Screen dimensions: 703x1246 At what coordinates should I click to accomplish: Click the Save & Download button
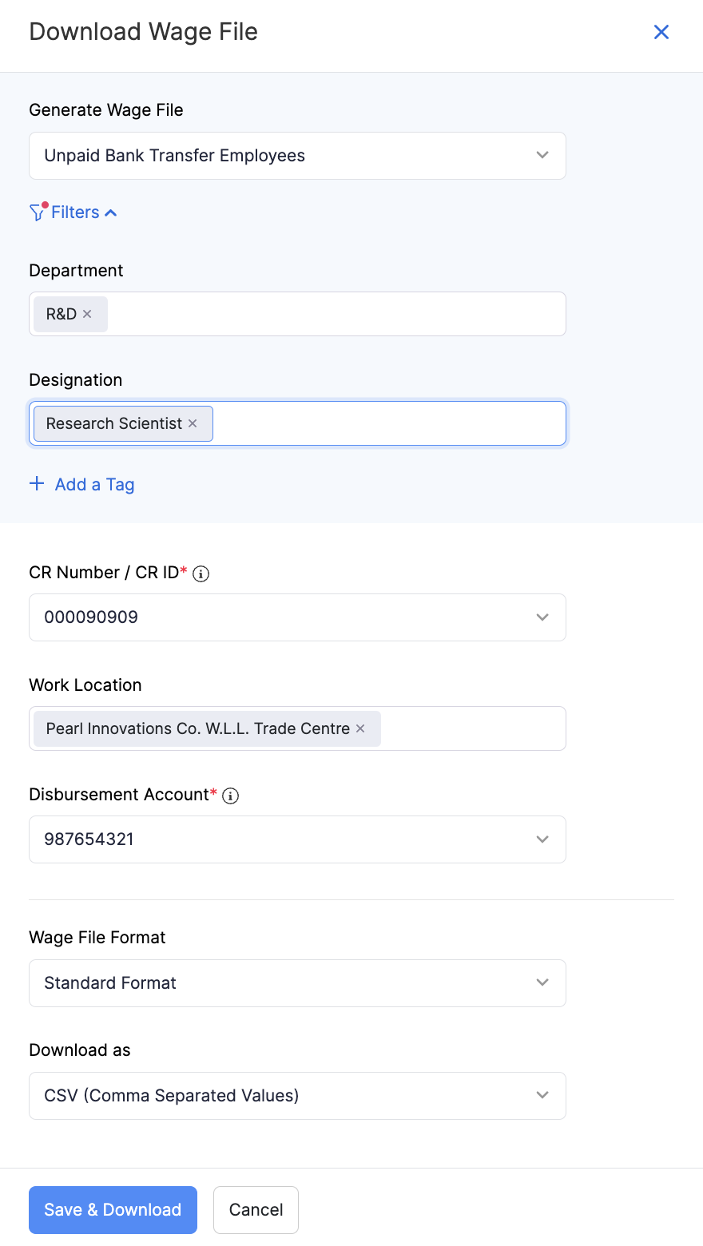pos(113,1210)
